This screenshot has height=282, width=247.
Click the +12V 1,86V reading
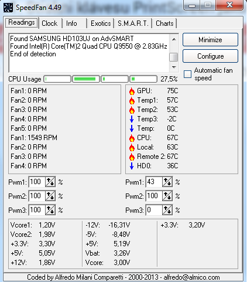[x=33, y=263]
